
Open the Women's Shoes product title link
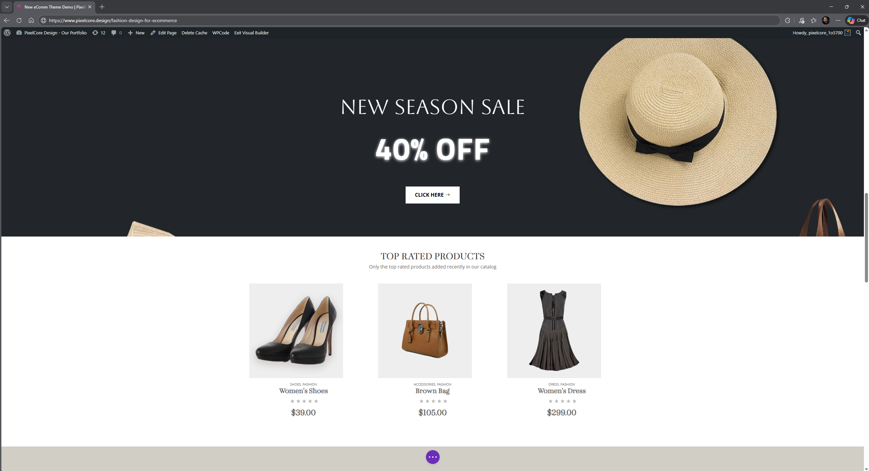click(303, 391)
